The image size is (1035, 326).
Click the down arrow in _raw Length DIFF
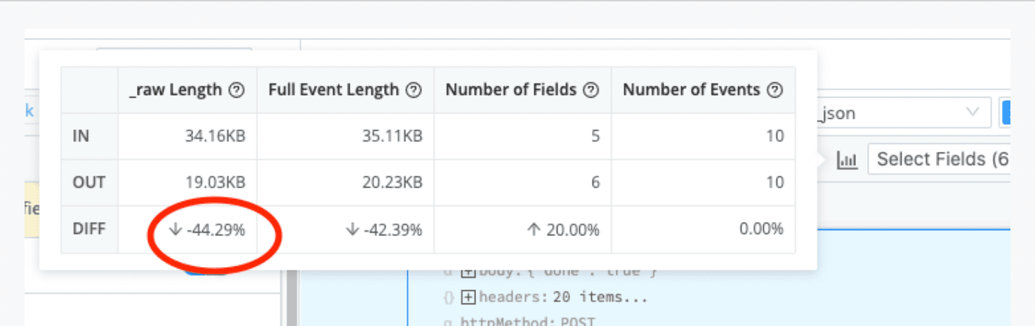(176, 229)
